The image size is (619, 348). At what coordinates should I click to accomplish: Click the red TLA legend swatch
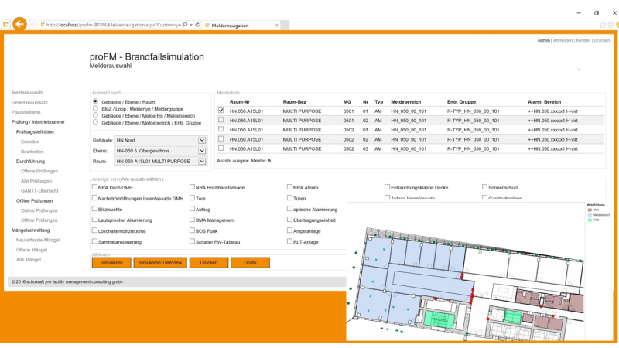point(590,210)
